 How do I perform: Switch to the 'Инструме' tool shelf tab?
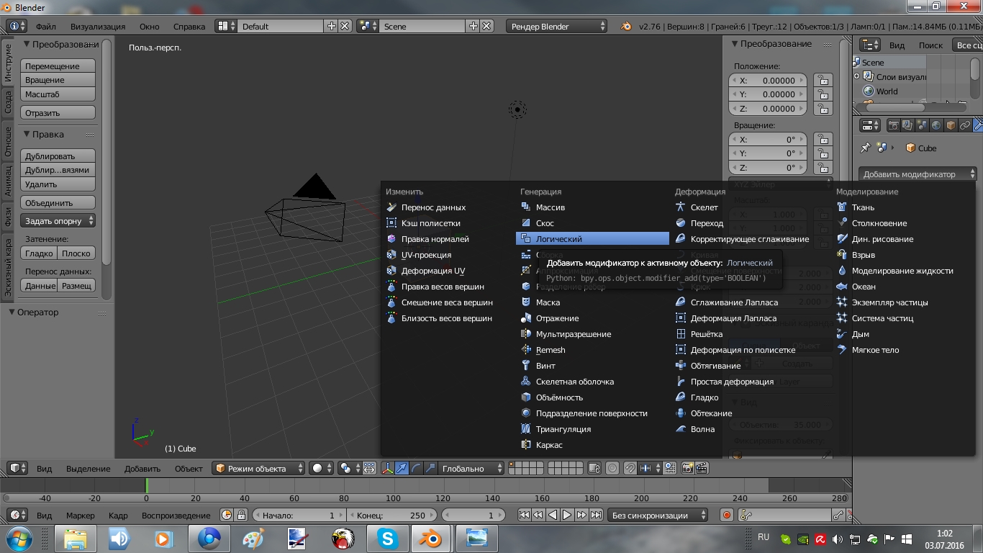click(7, 62)
